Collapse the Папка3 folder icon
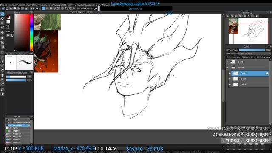The image size is (272, 153). pyautogui.click(x=233, y=68)
